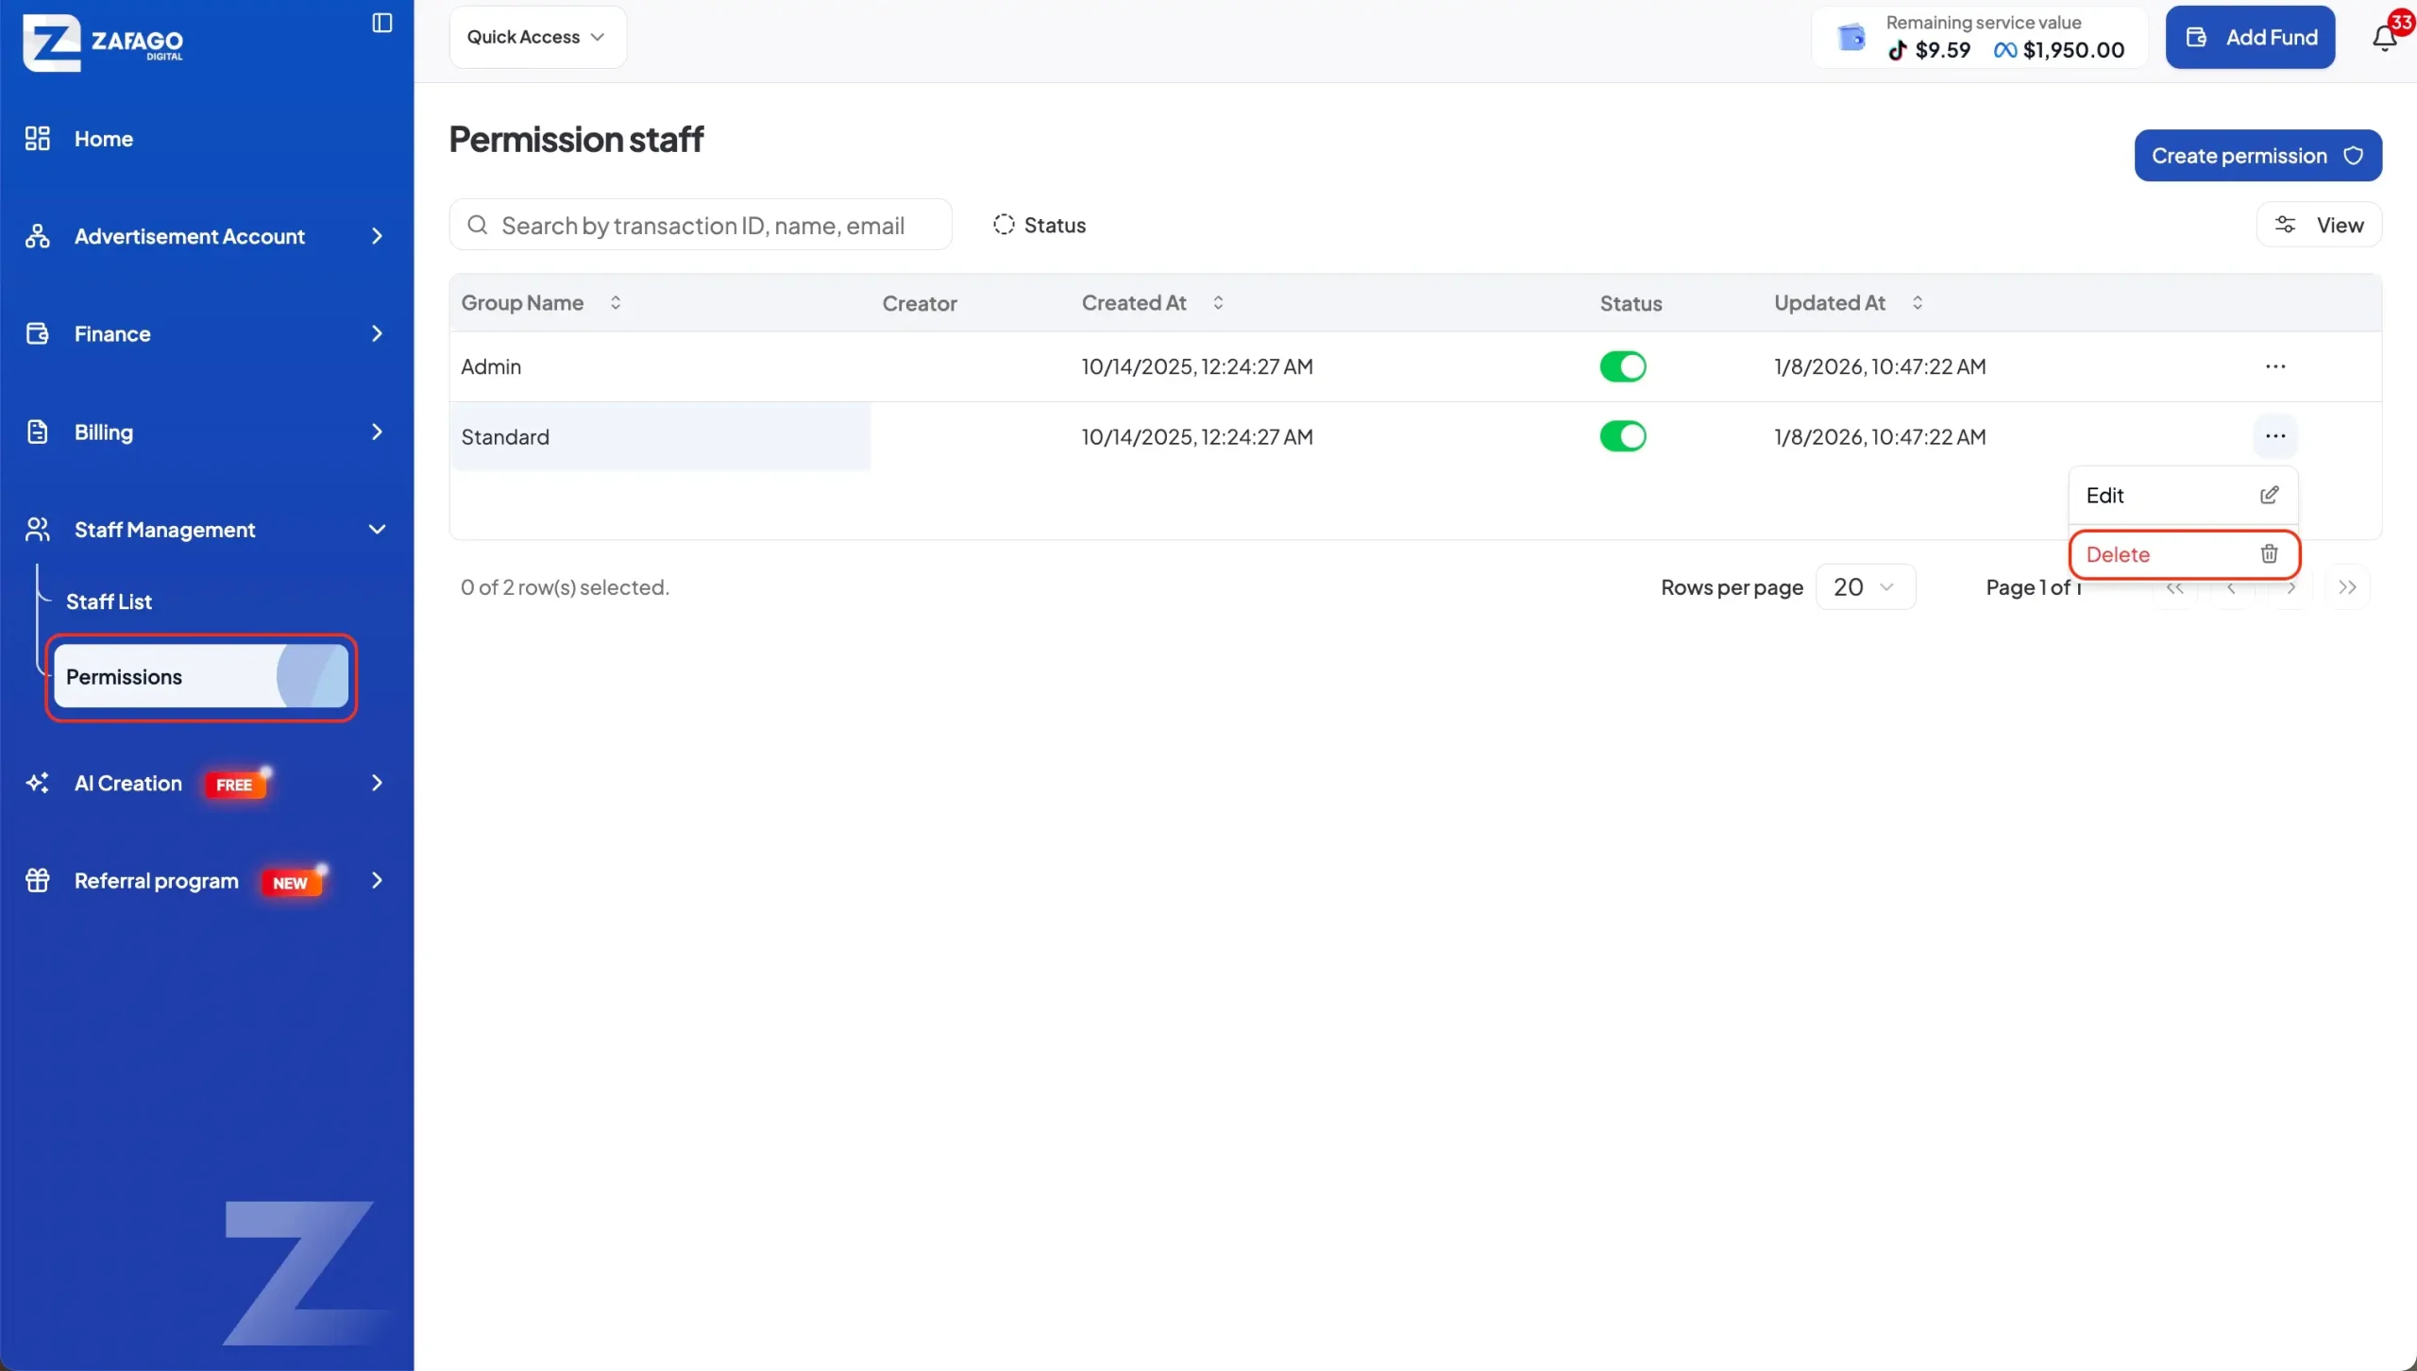Expand Billing sidebar section
The image size is (2417, 1371).
[x=206, y=432]
